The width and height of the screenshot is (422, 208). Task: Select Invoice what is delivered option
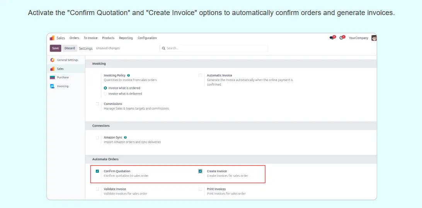[x=105, y=94]
